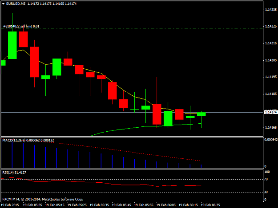Select the red RSI indicator line
Screen dimensions: 278x208
[101, 183]
